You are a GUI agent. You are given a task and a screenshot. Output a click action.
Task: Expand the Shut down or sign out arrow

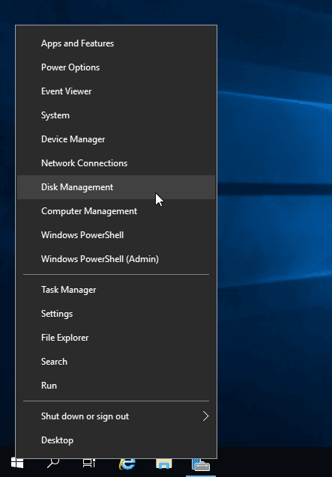point(206,416)
